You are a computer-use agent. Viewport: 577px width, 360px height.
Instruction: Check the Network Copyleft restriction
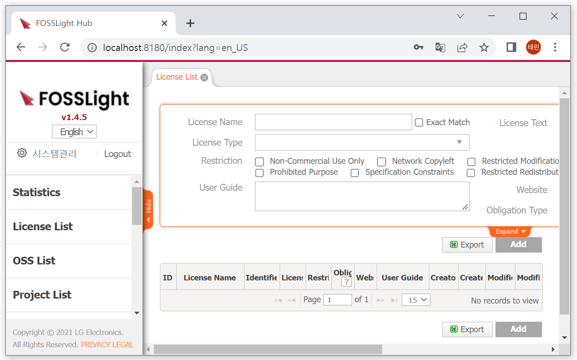coord(381,161)
